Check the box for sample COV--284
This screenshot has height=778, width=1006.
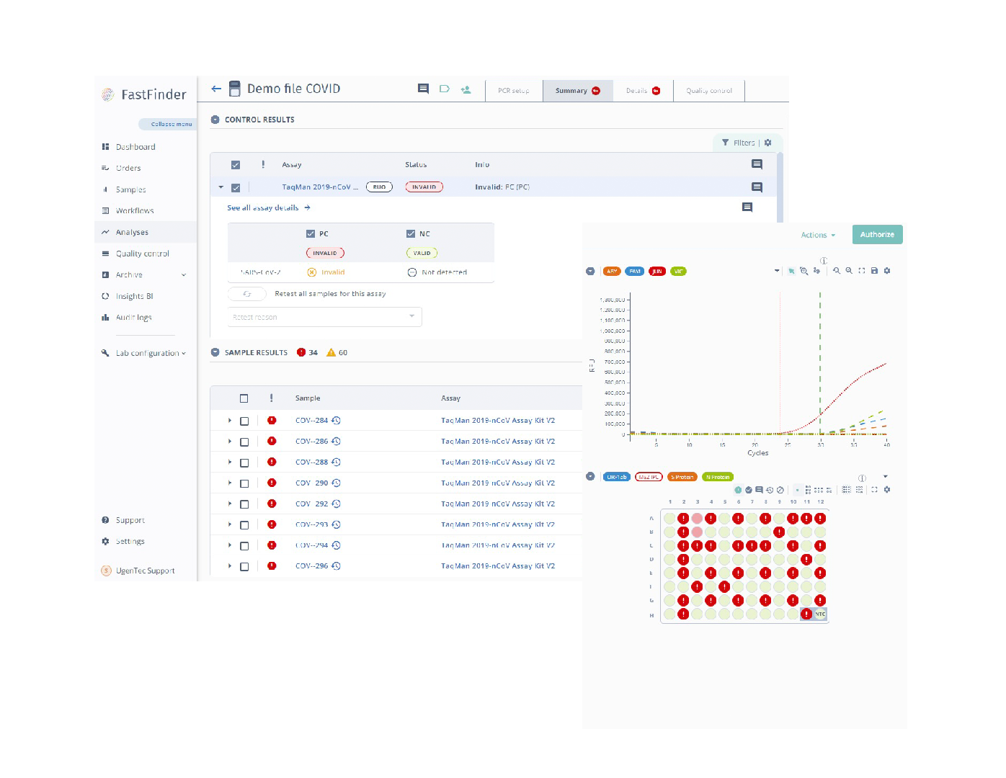coord(244,421)
